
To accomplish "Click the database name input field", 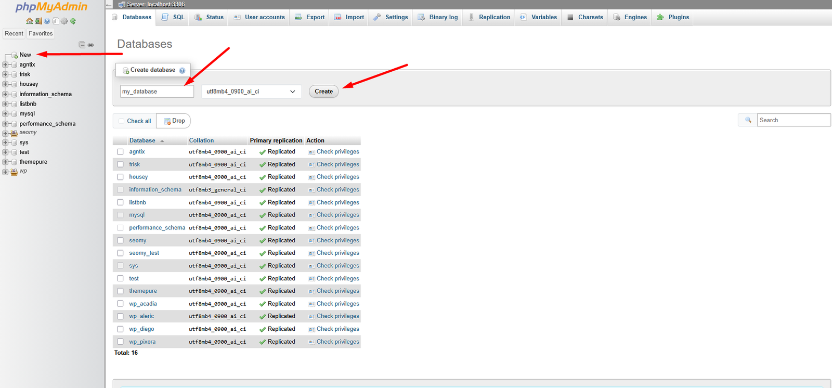I will (157, 92).
